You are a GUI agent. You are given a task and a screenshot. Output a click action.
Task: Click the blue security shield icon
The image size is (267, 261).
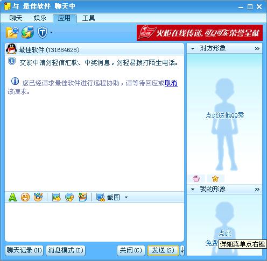43,32
